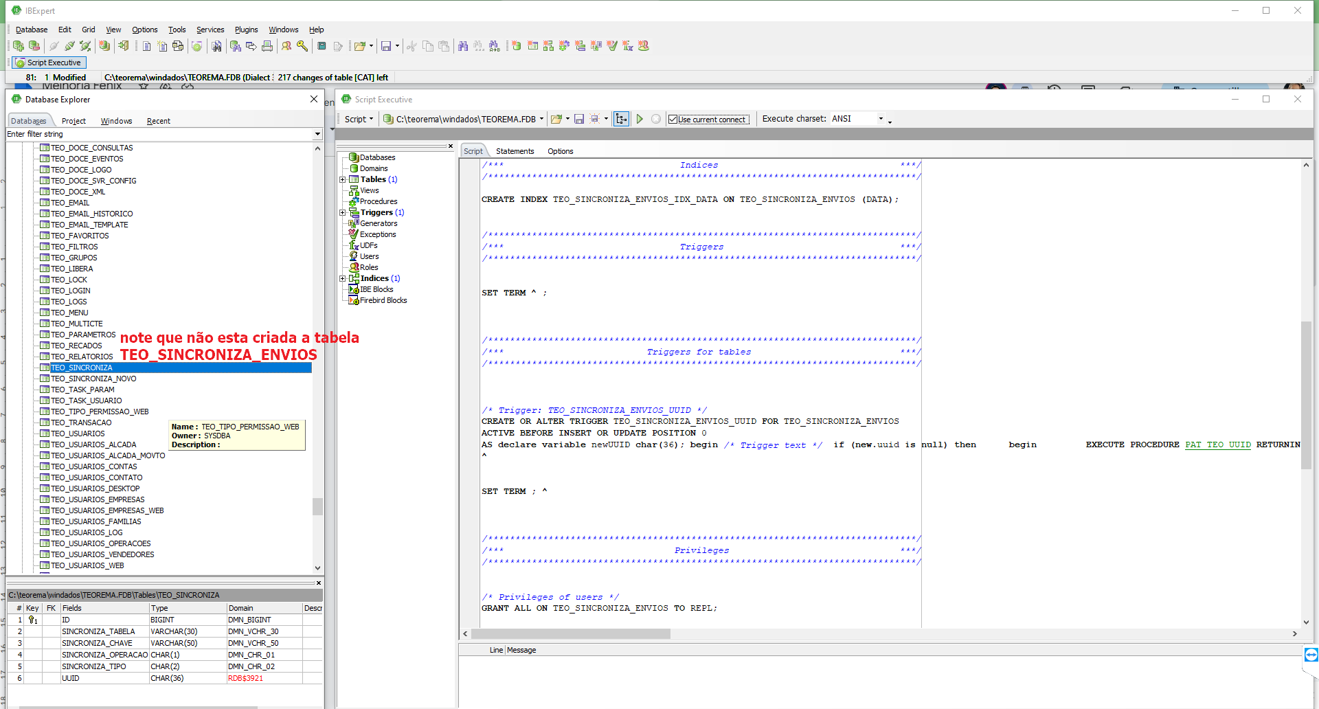Click the printer icon in main toolbar
Viewport: 1319px width, 709px height.
point(267,46)
